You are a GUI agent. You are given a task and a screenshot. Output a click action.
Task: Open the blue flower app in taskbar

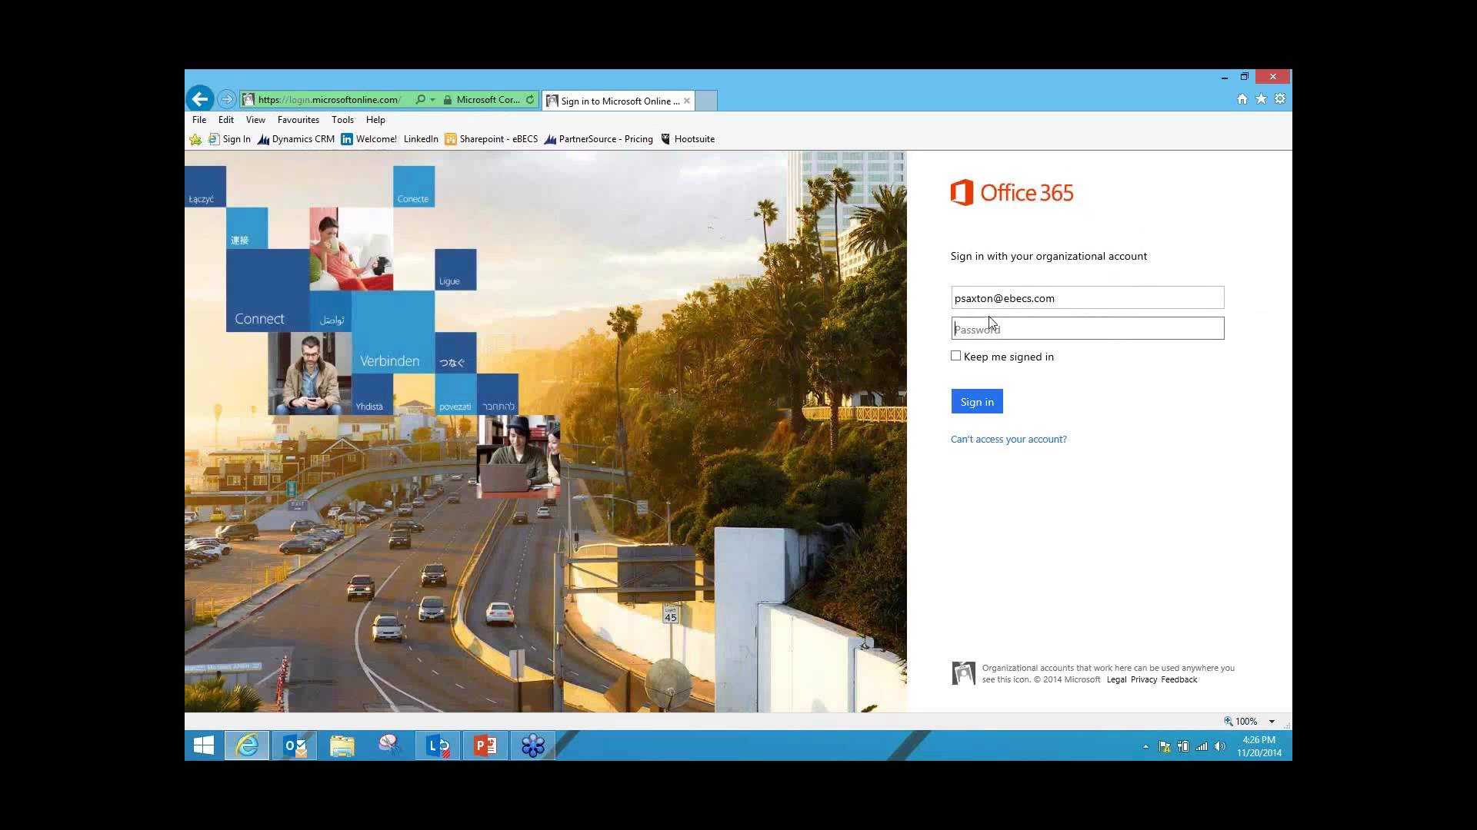tap(533, 745)
